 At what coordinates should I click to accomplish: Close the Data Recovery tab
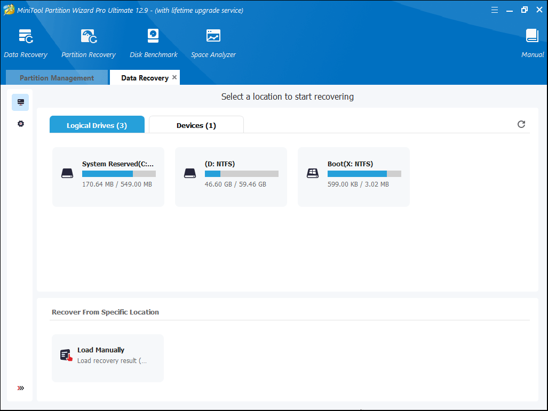coord(174,77)
